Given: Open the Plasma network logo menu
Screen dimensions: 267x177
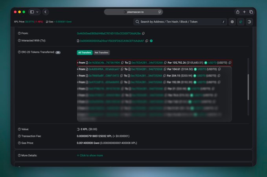Looking at the screenshot, I should 249,22.
